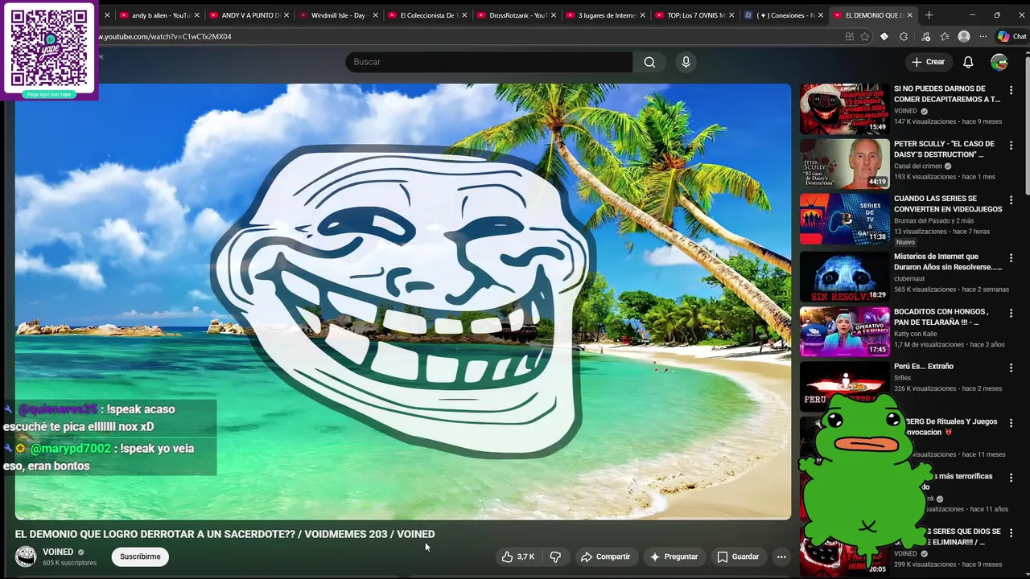This screenshot has width=1030, height=579.
Task: Click inside the Buscar search field
Action: pyautogui.click(x=489, y=62)
